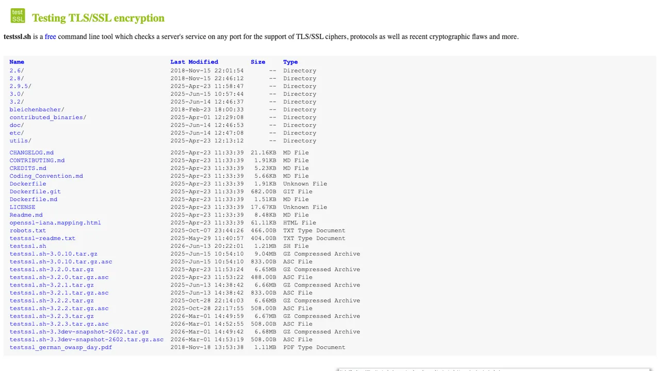Download testssl.sh-3.3dev-snapshot-2602.tar.gz archive
This screenshot has height=371, width=660.
[x=79, y=331]
